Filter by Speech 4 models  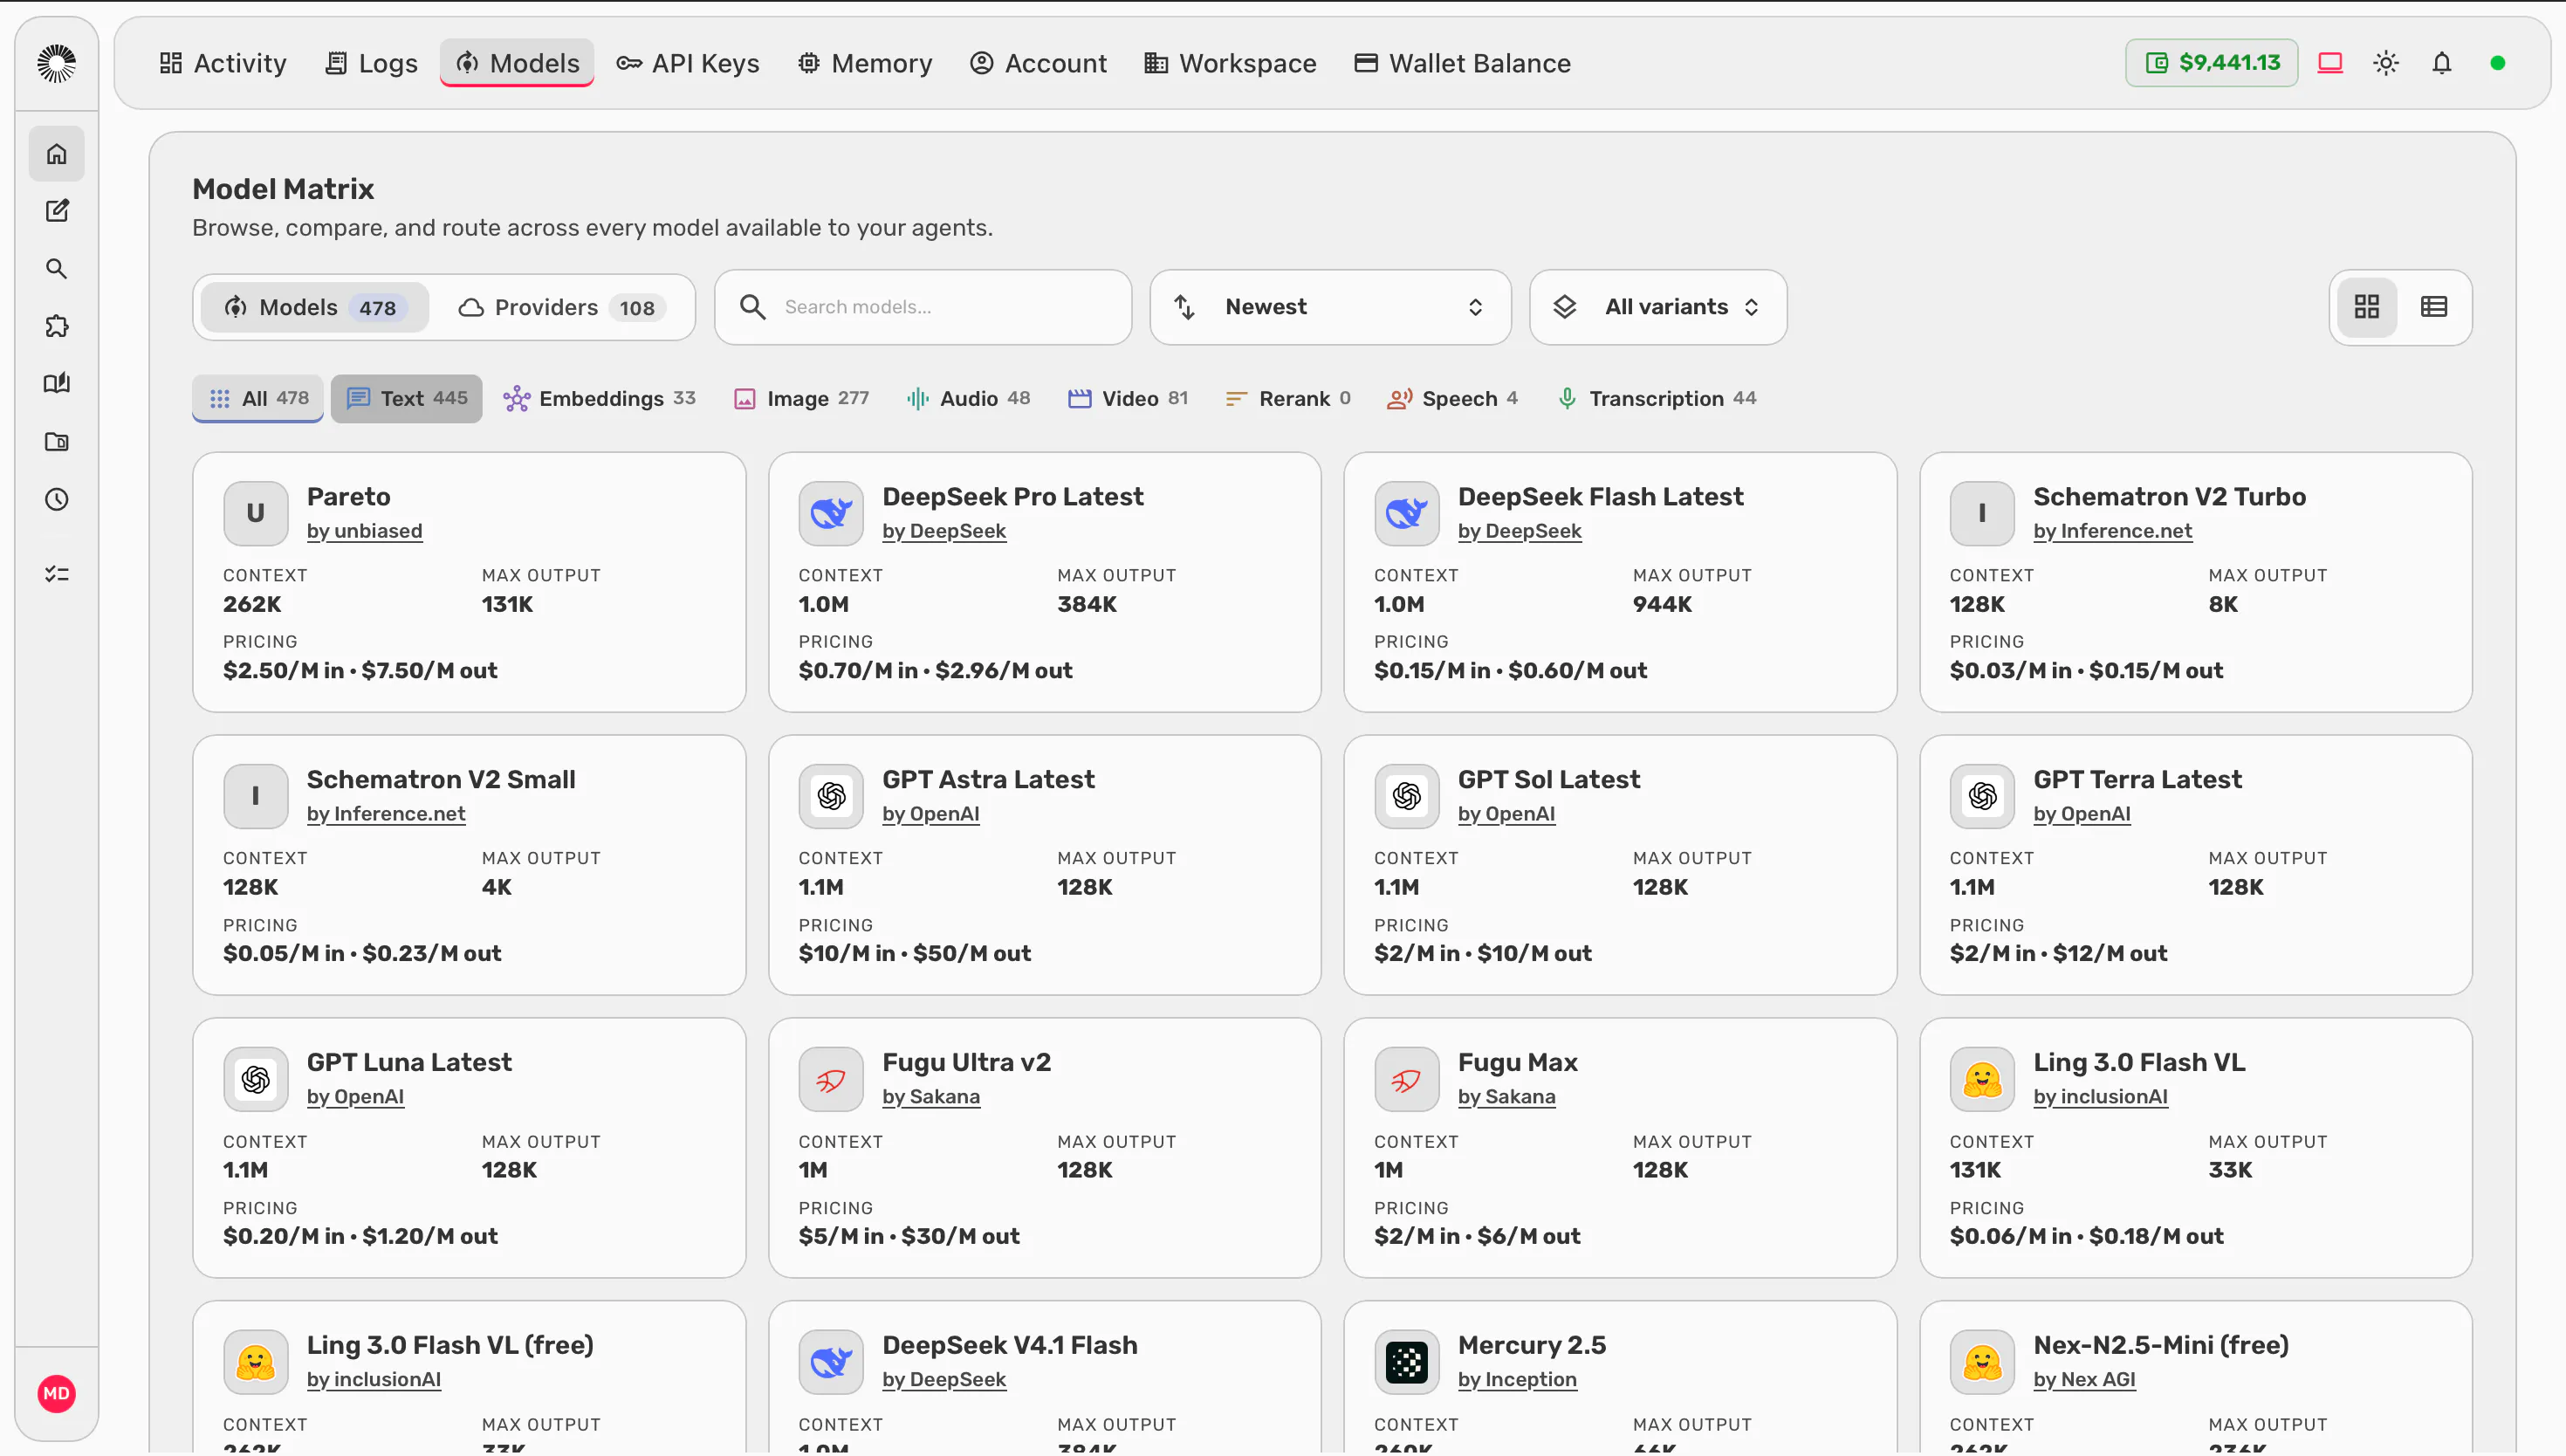pyautogui.click(x=1452, y=398)
